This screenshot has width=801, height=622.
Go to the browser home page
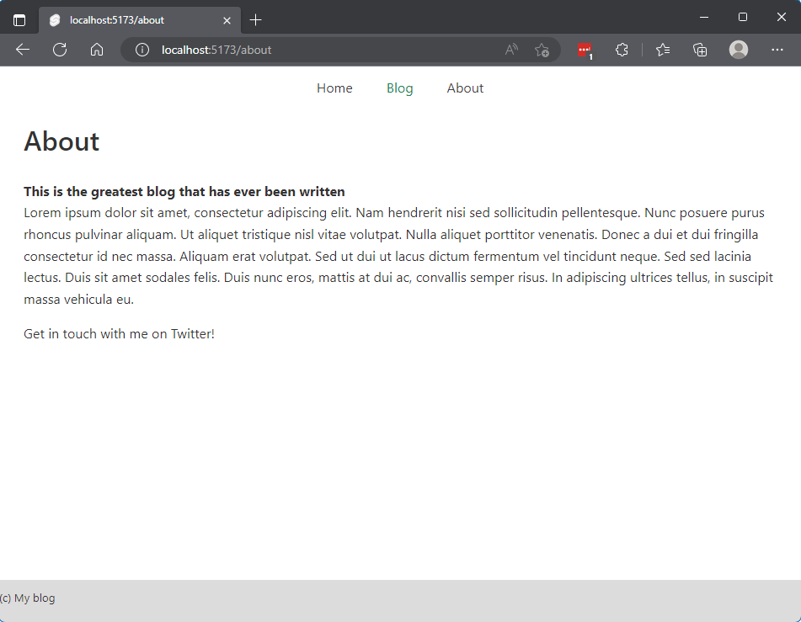(97, 50)
